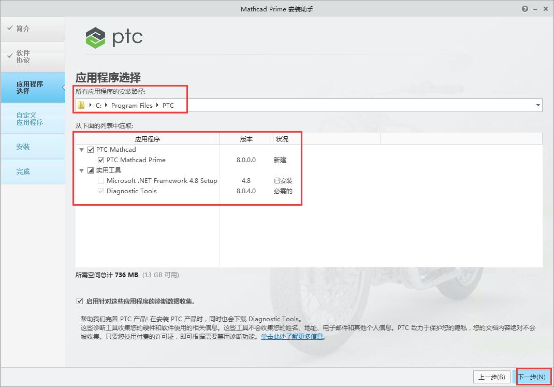This screenshot has height=387, width=554.
Task: Click C: in the install path
Action: (x=98, y=105)
